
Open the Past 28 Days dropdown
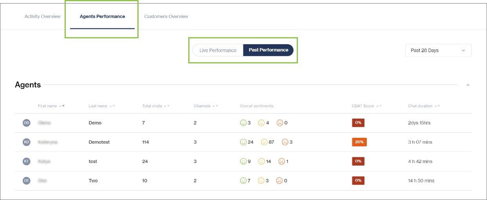coord(438,50)
